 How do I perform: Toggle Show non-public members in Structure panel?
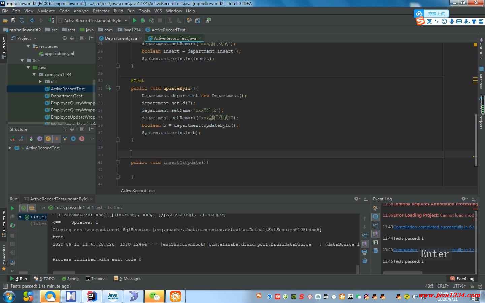pyautogui.click(x=57, y=139)
